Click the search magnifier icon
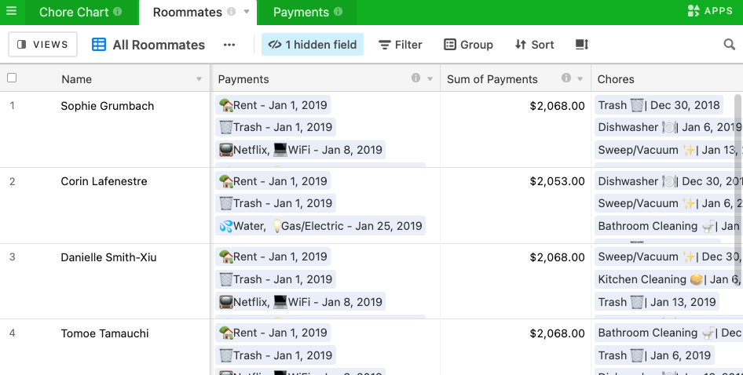 pyautogui.click(x=729, y=45)
